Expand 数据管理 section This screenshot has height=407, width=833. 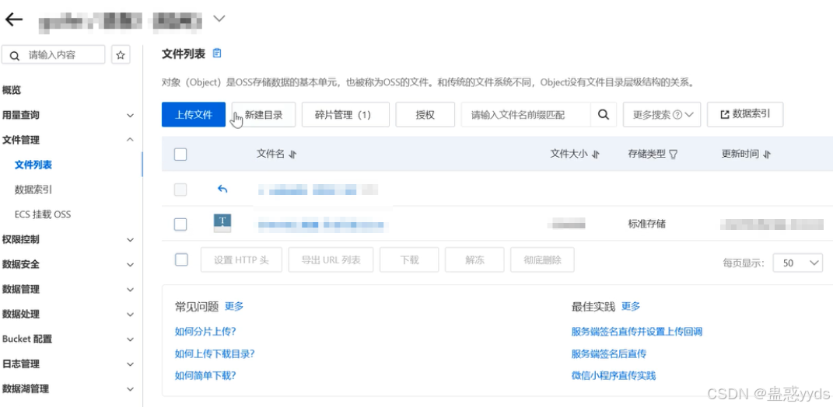[x=130, y=290]
